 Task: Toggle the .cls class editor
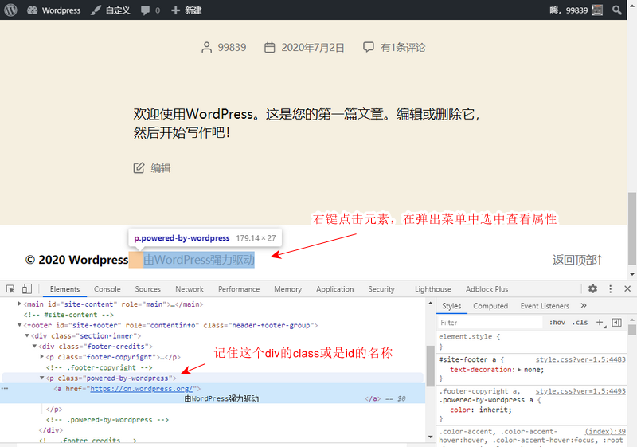pos(580,322)
